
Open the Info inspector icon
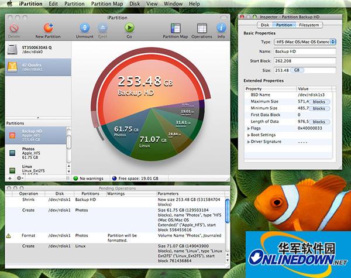point(221,28)
